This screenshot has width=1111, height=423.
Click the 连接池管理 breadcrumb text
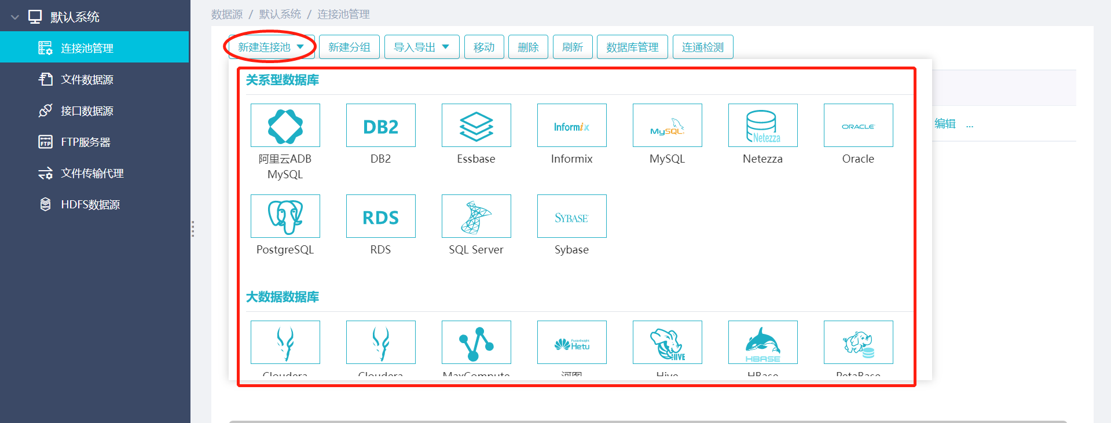coord(343,14)
